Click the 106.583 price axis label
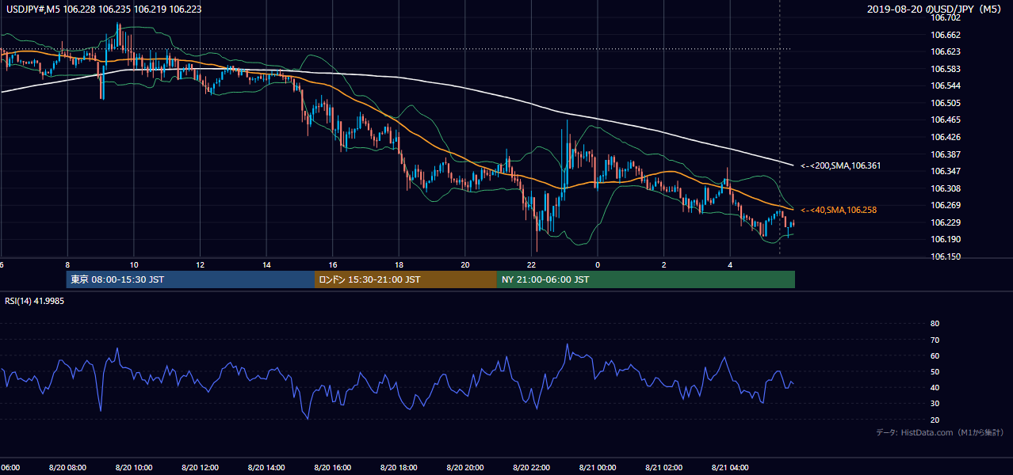The width and height of the screenshot is (1013, 475). click(946, 69)
